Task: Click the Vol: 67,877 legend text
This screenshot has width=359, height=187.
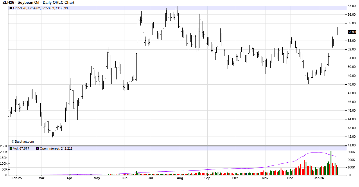Action: click(21, 148)
